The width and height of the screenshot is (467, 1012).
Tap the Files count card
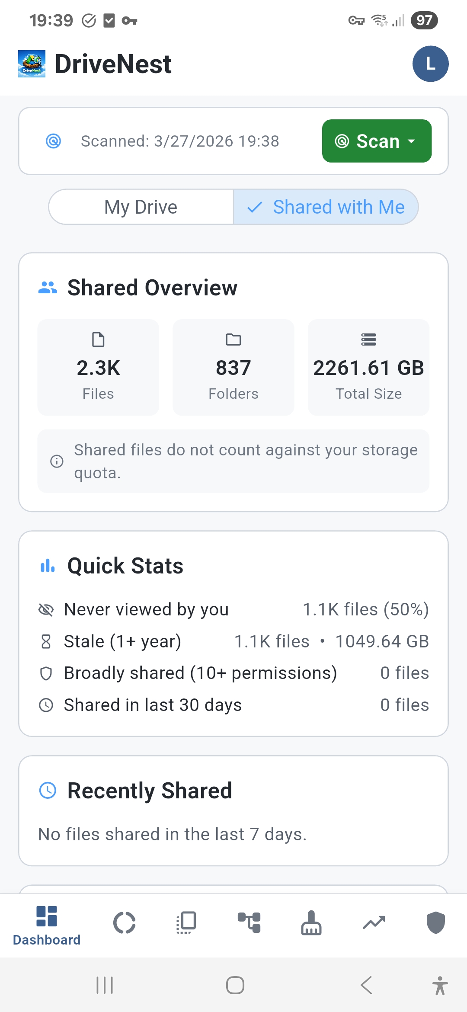(x=98, y=367)
